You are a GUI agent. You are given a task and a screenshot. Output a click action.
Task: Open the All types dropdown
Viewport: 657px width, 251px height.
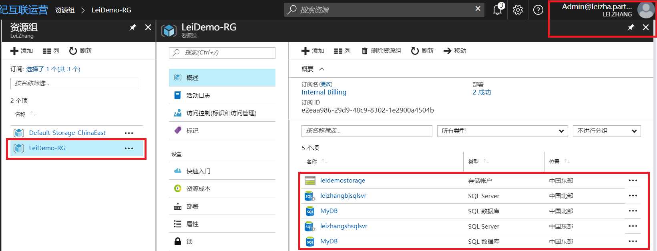(x=502, y=131)
